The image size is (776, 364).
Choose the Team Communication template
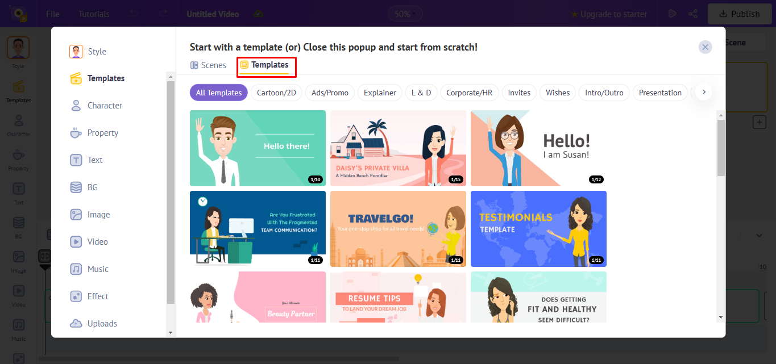258,229
